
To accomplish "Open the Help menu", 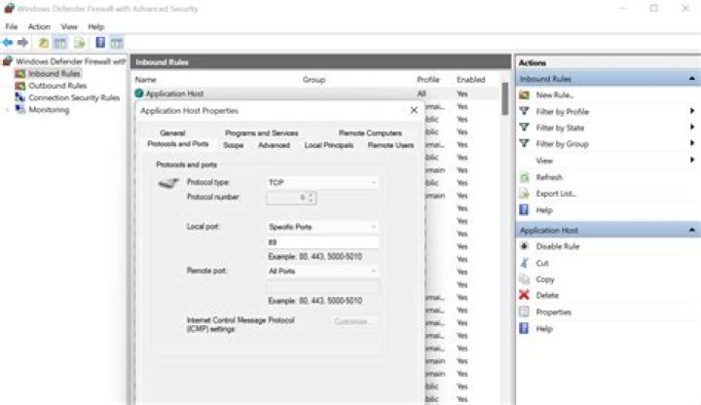I will click(95, 26).
